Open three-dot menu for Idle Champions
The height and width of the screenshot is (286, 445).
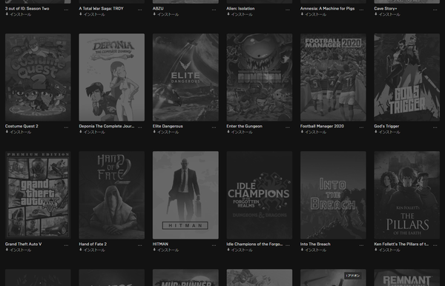point(288,245)
